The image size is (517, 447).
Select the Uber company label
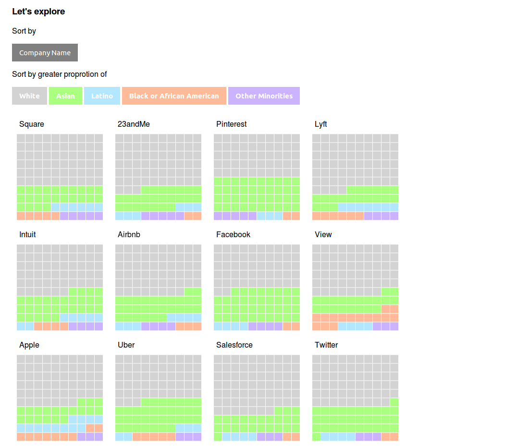(x=126, y=345)
